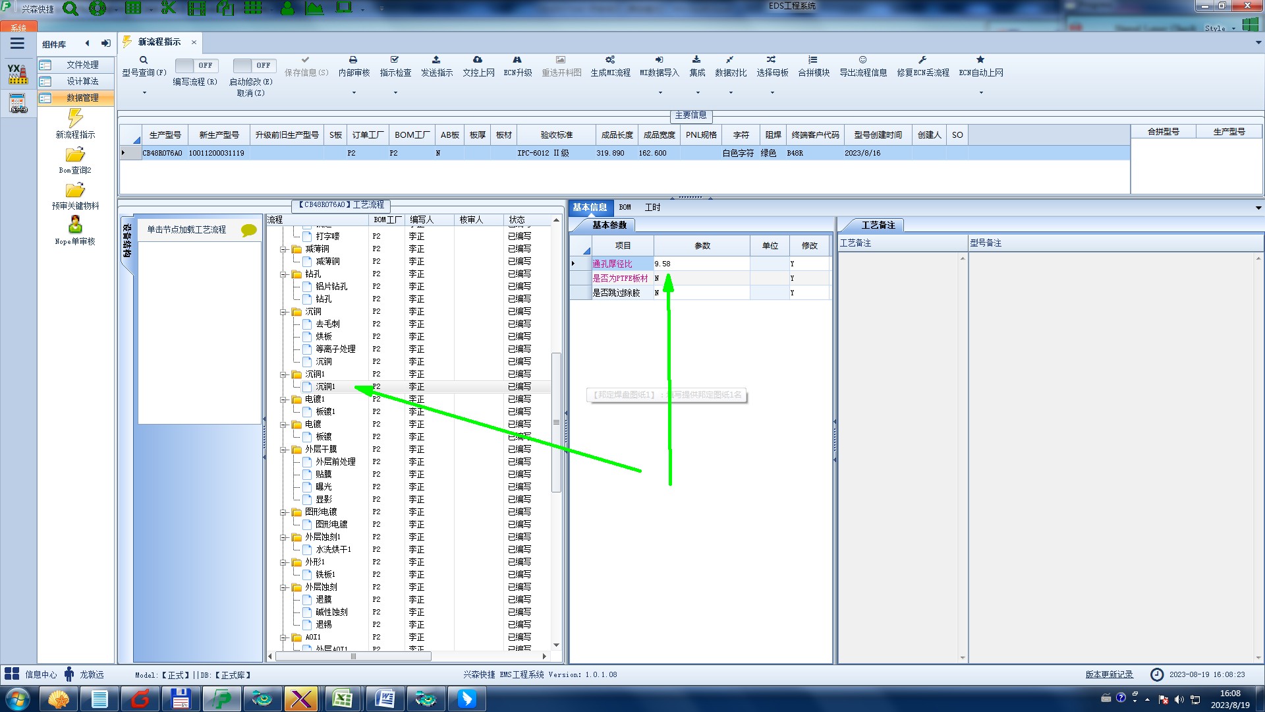Click the YX factory icon in sidebar
The width and height of the screenshot is (1265, 712).
point(18,74)
